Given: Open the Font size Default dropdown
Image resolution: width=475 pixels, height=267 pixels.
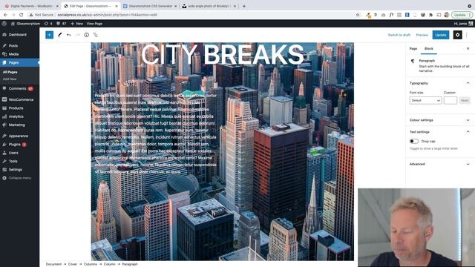Looking at the screenshot, I should pos(425,101).
